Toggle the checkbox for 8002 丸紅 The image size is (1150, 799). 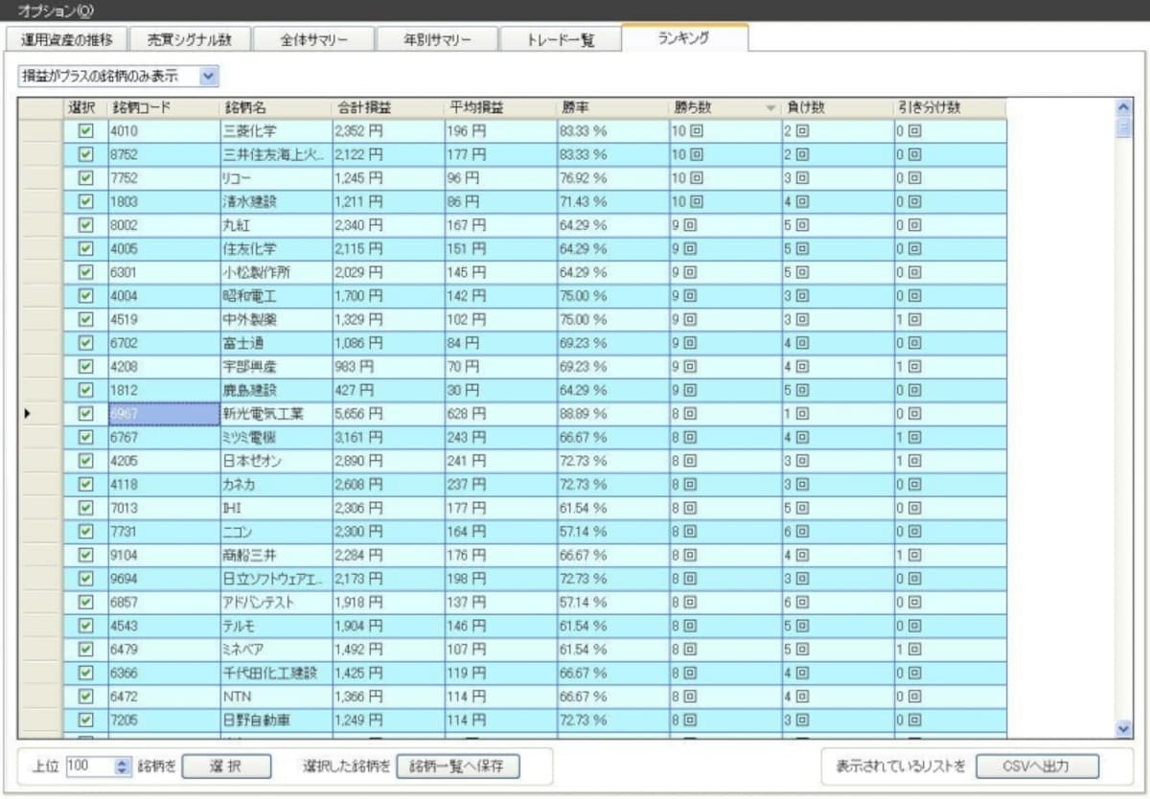(86, 224)
